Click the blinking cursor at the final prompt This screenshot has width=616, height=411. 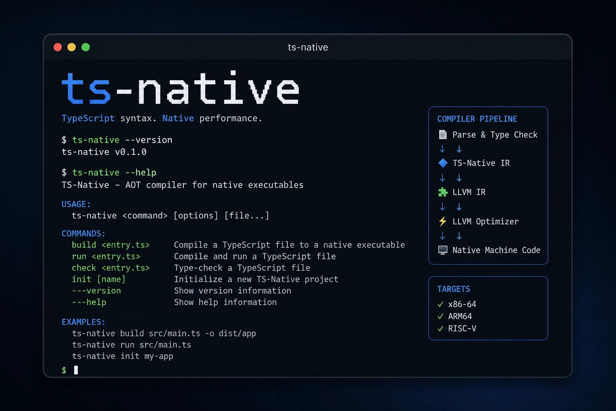76,370
